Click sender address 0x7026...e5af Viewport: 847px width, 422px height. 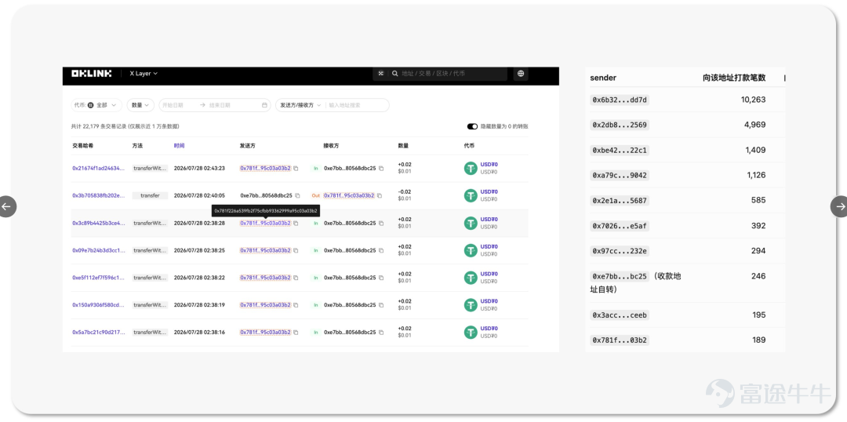click(x=620, y=226)
